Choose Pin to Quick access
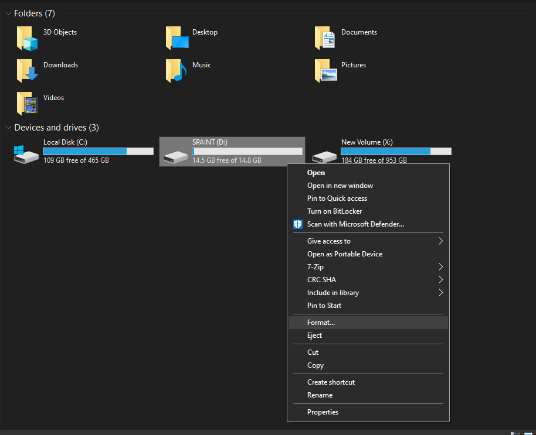 click(368, 198)
